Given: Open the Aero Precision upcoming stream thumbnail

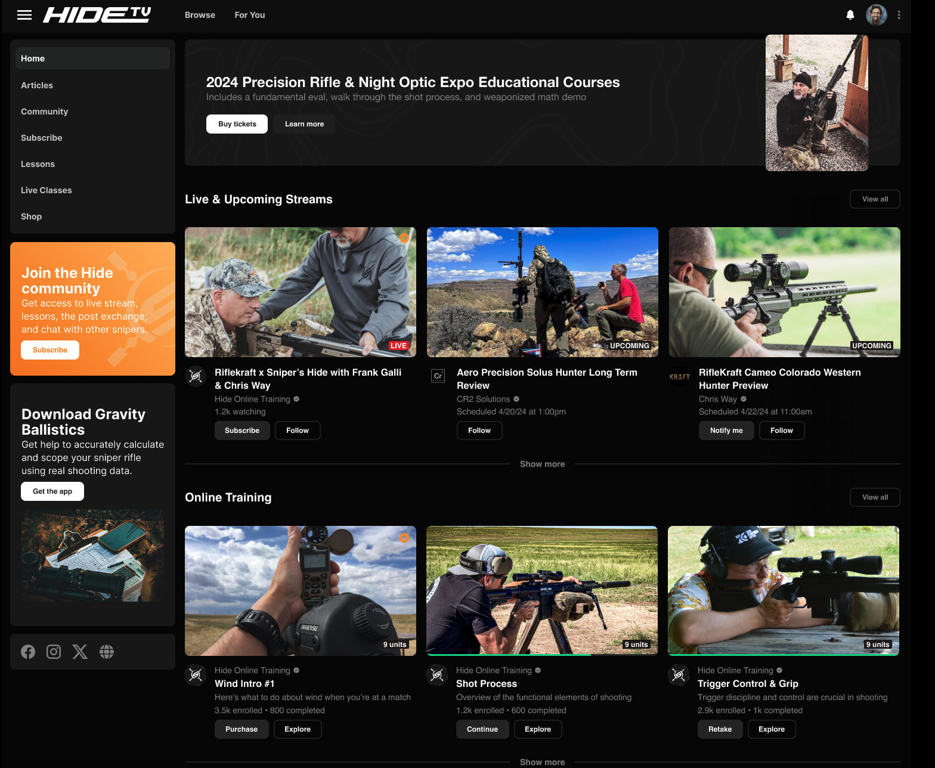Looking at the screenshot, I should point(543,292).
